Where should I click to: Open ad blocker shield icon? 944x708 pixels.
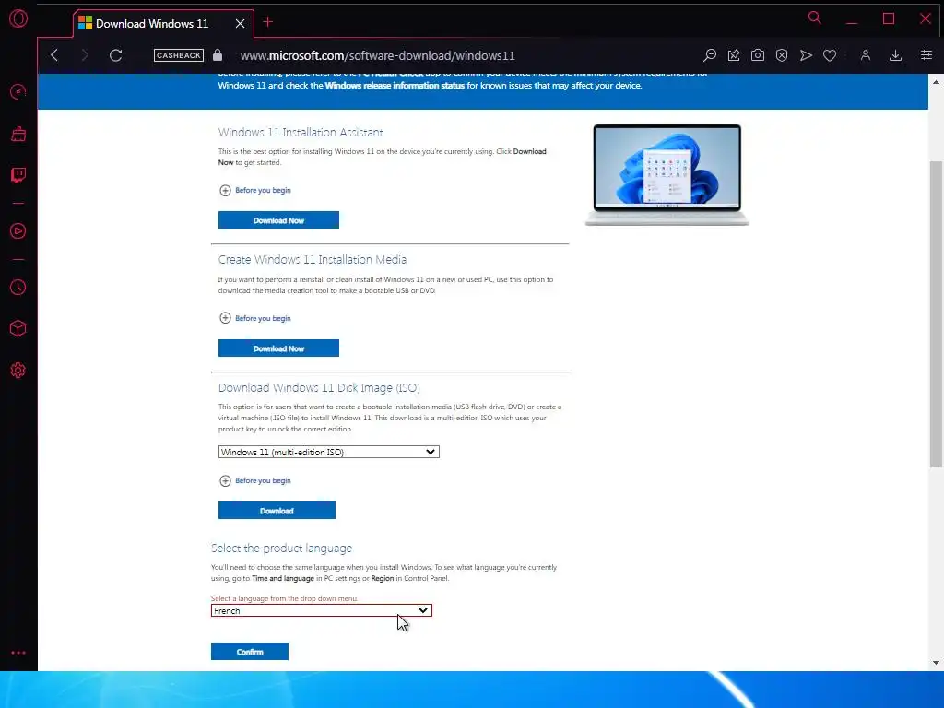tap(782, 55)
